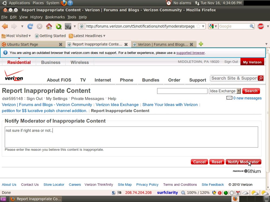Open the Applications menu in top panel
This screenshot has width=270, height=202.
click(19, 3)
